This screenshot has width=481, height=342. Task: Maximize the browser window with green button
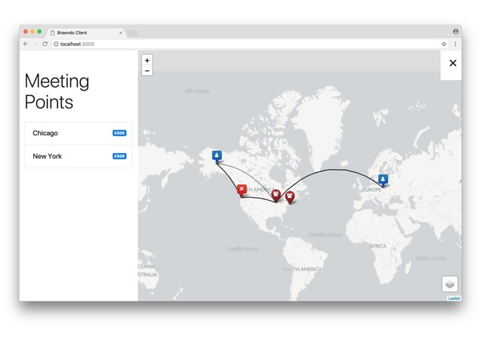39,32
